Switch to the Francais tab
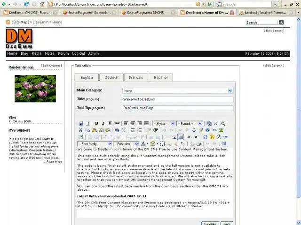301x225 pixels. tap(136, 77)
